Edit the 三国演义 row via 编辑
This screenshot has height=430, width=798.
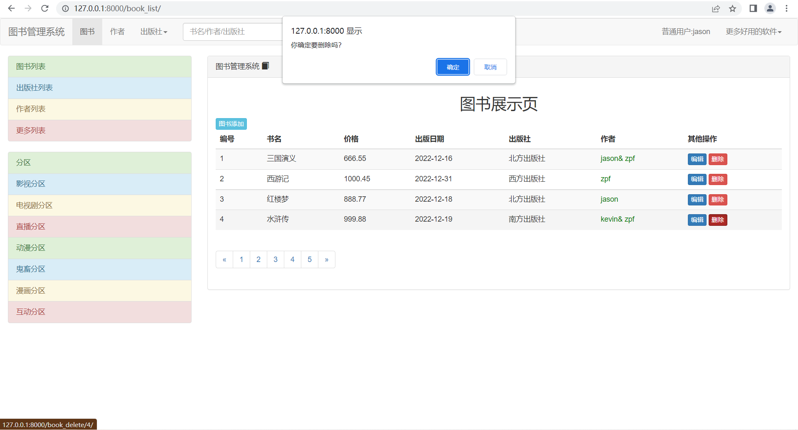pyautogui.click(x=697, y=159)
